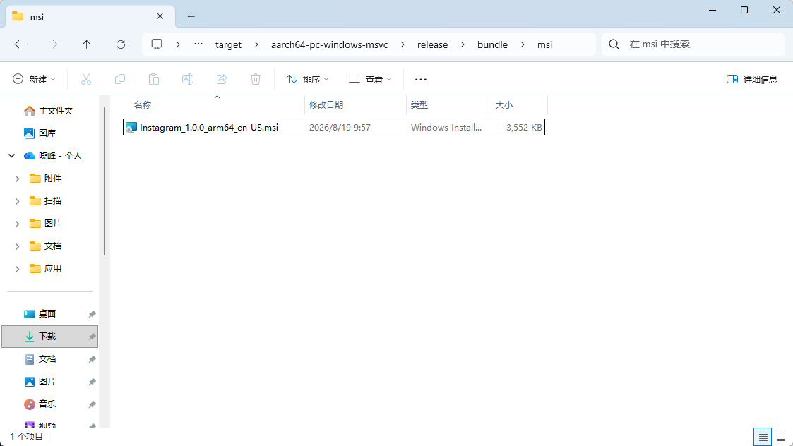Click the forward navigation arrow
Image resolution: width=793 pixels, height=446 pixels.
coord(52,44)
